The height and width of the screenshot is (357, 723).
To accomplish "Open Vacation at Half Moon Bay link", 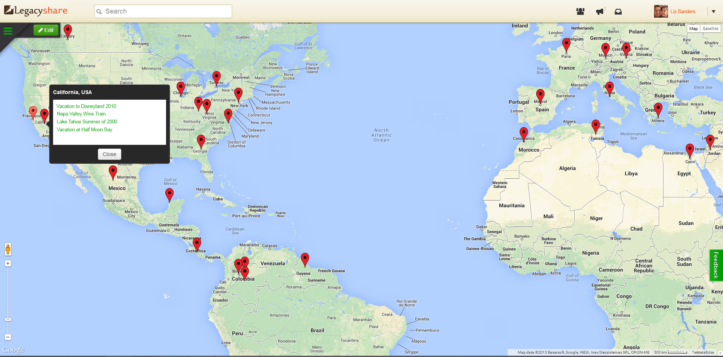I will coord(84,129).
